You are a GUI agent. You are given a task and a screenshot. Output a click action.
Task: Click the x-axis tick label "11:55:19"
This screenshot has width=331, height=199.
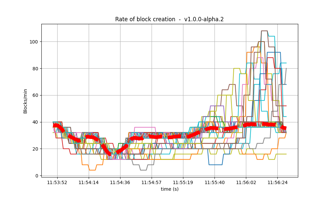pyautogui.click(x=183, y=182)
